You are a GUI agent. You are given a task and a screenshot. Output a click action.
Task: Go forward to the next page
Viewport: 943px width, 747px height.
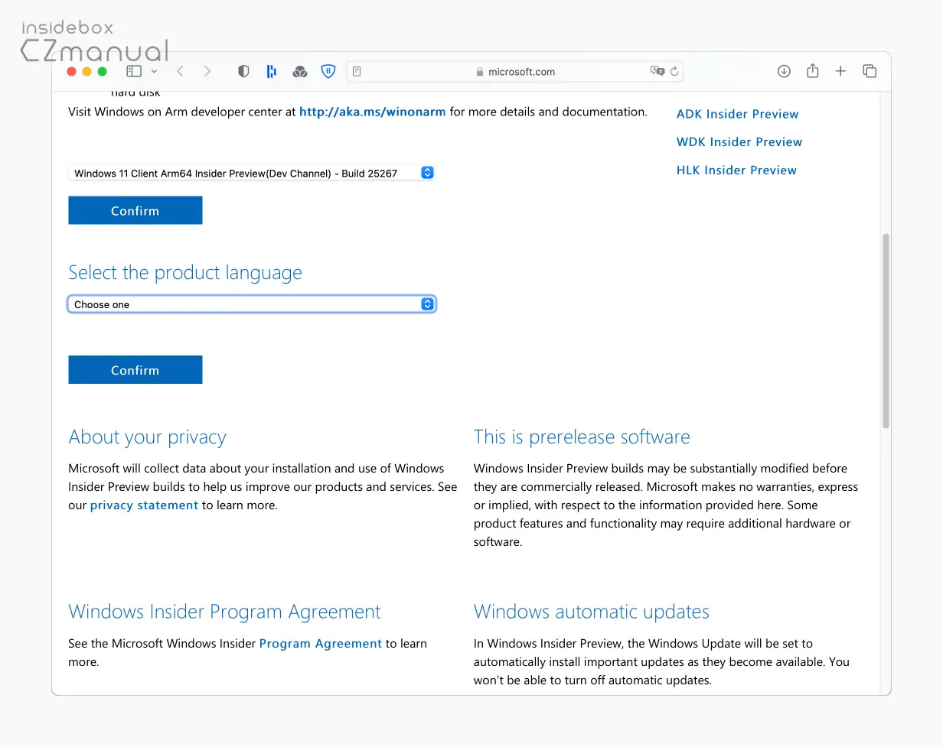(207, 71)
